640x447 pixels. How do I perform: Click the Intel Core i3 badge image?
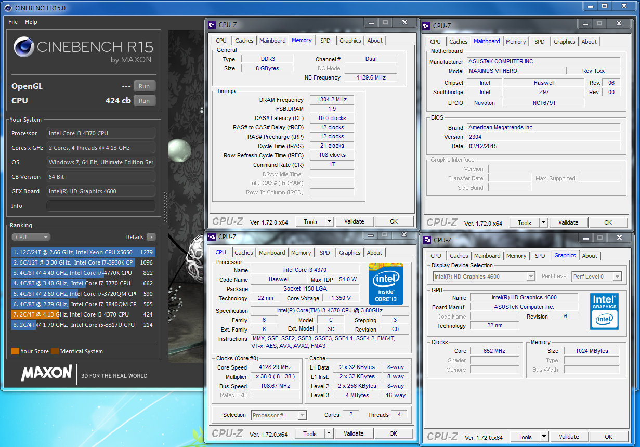386,284
